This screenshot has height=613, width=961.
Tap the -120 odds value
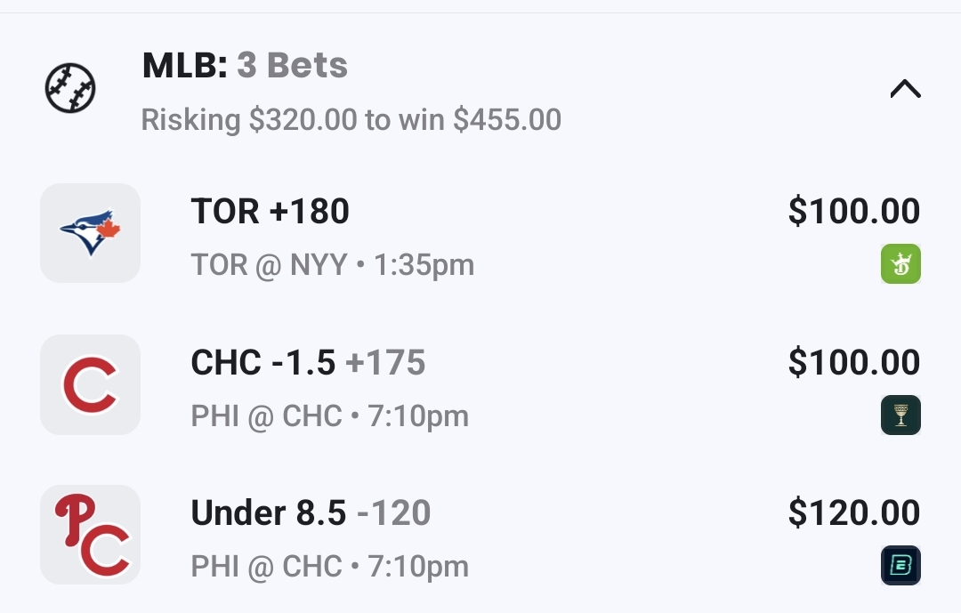pyautogui.click(x=393, y=513)
